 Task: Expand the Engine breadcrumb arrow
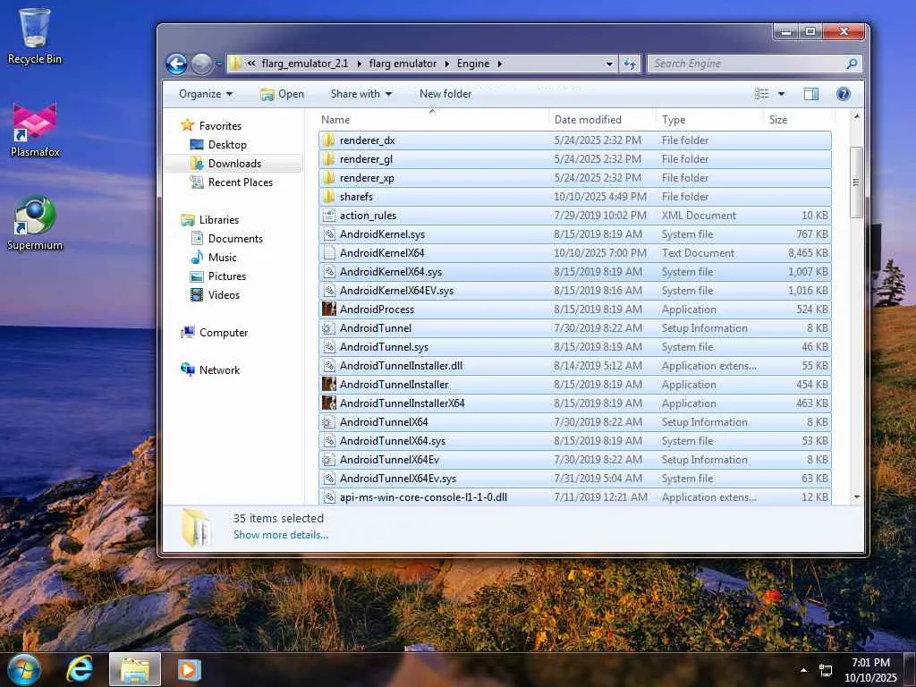[x=500, y=64]
